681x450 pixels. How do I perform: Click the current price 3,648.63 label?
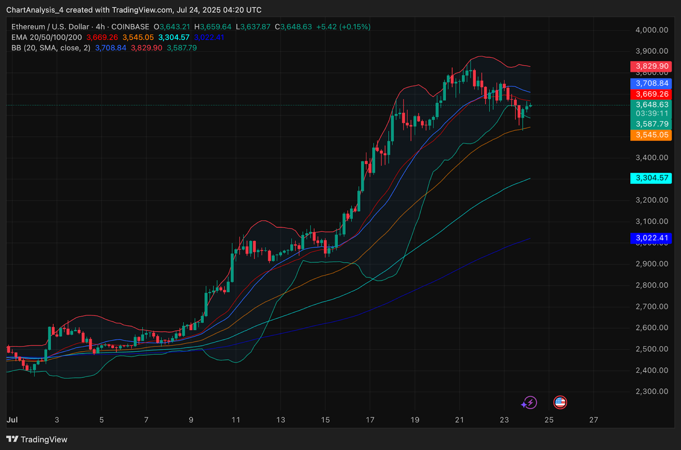tap(651, 105)
